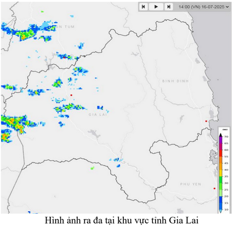Click the image caption about Gia Lai radar
This screenshot has height=227, width=235.
click(x=122, y=220)
